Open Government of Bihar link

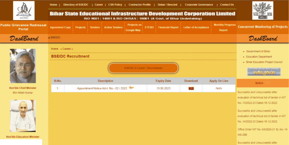[x=258, y=51]
